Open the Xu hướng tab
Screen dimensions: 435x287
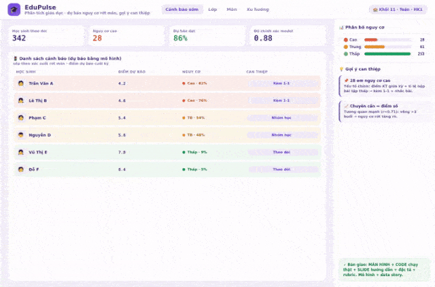(x=258, y=9)
